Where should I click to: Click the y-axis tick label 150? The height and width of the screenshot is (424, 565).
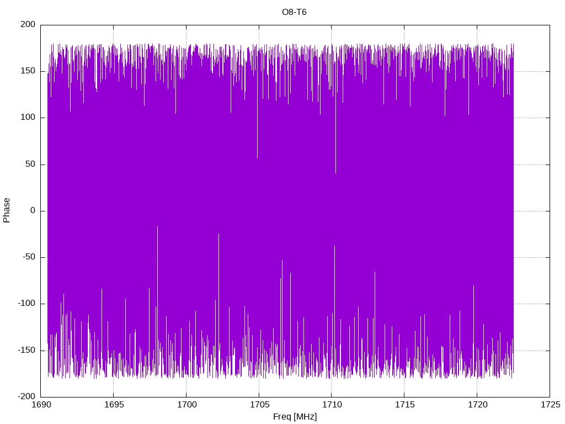pos(28,71)
